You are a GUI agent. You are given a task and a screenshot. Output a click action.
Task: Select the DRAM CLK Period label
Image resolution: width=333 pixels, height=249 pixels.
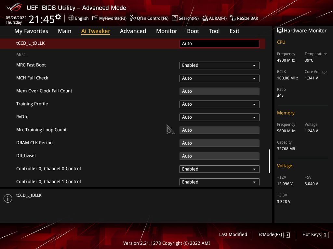tap(34, 143)
